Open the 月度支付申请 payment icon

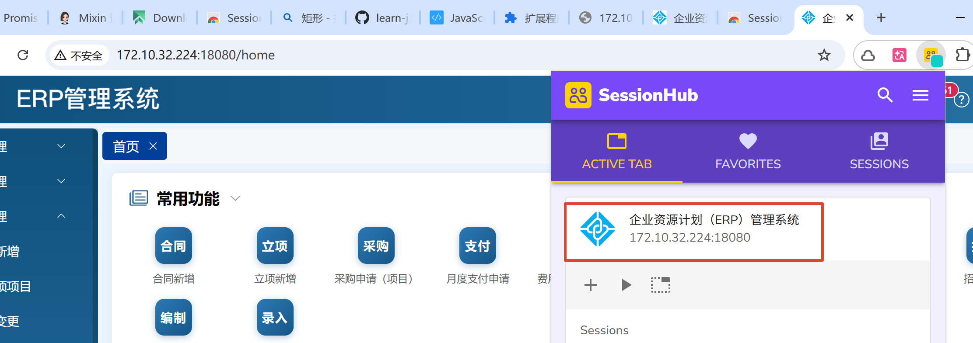477,246
